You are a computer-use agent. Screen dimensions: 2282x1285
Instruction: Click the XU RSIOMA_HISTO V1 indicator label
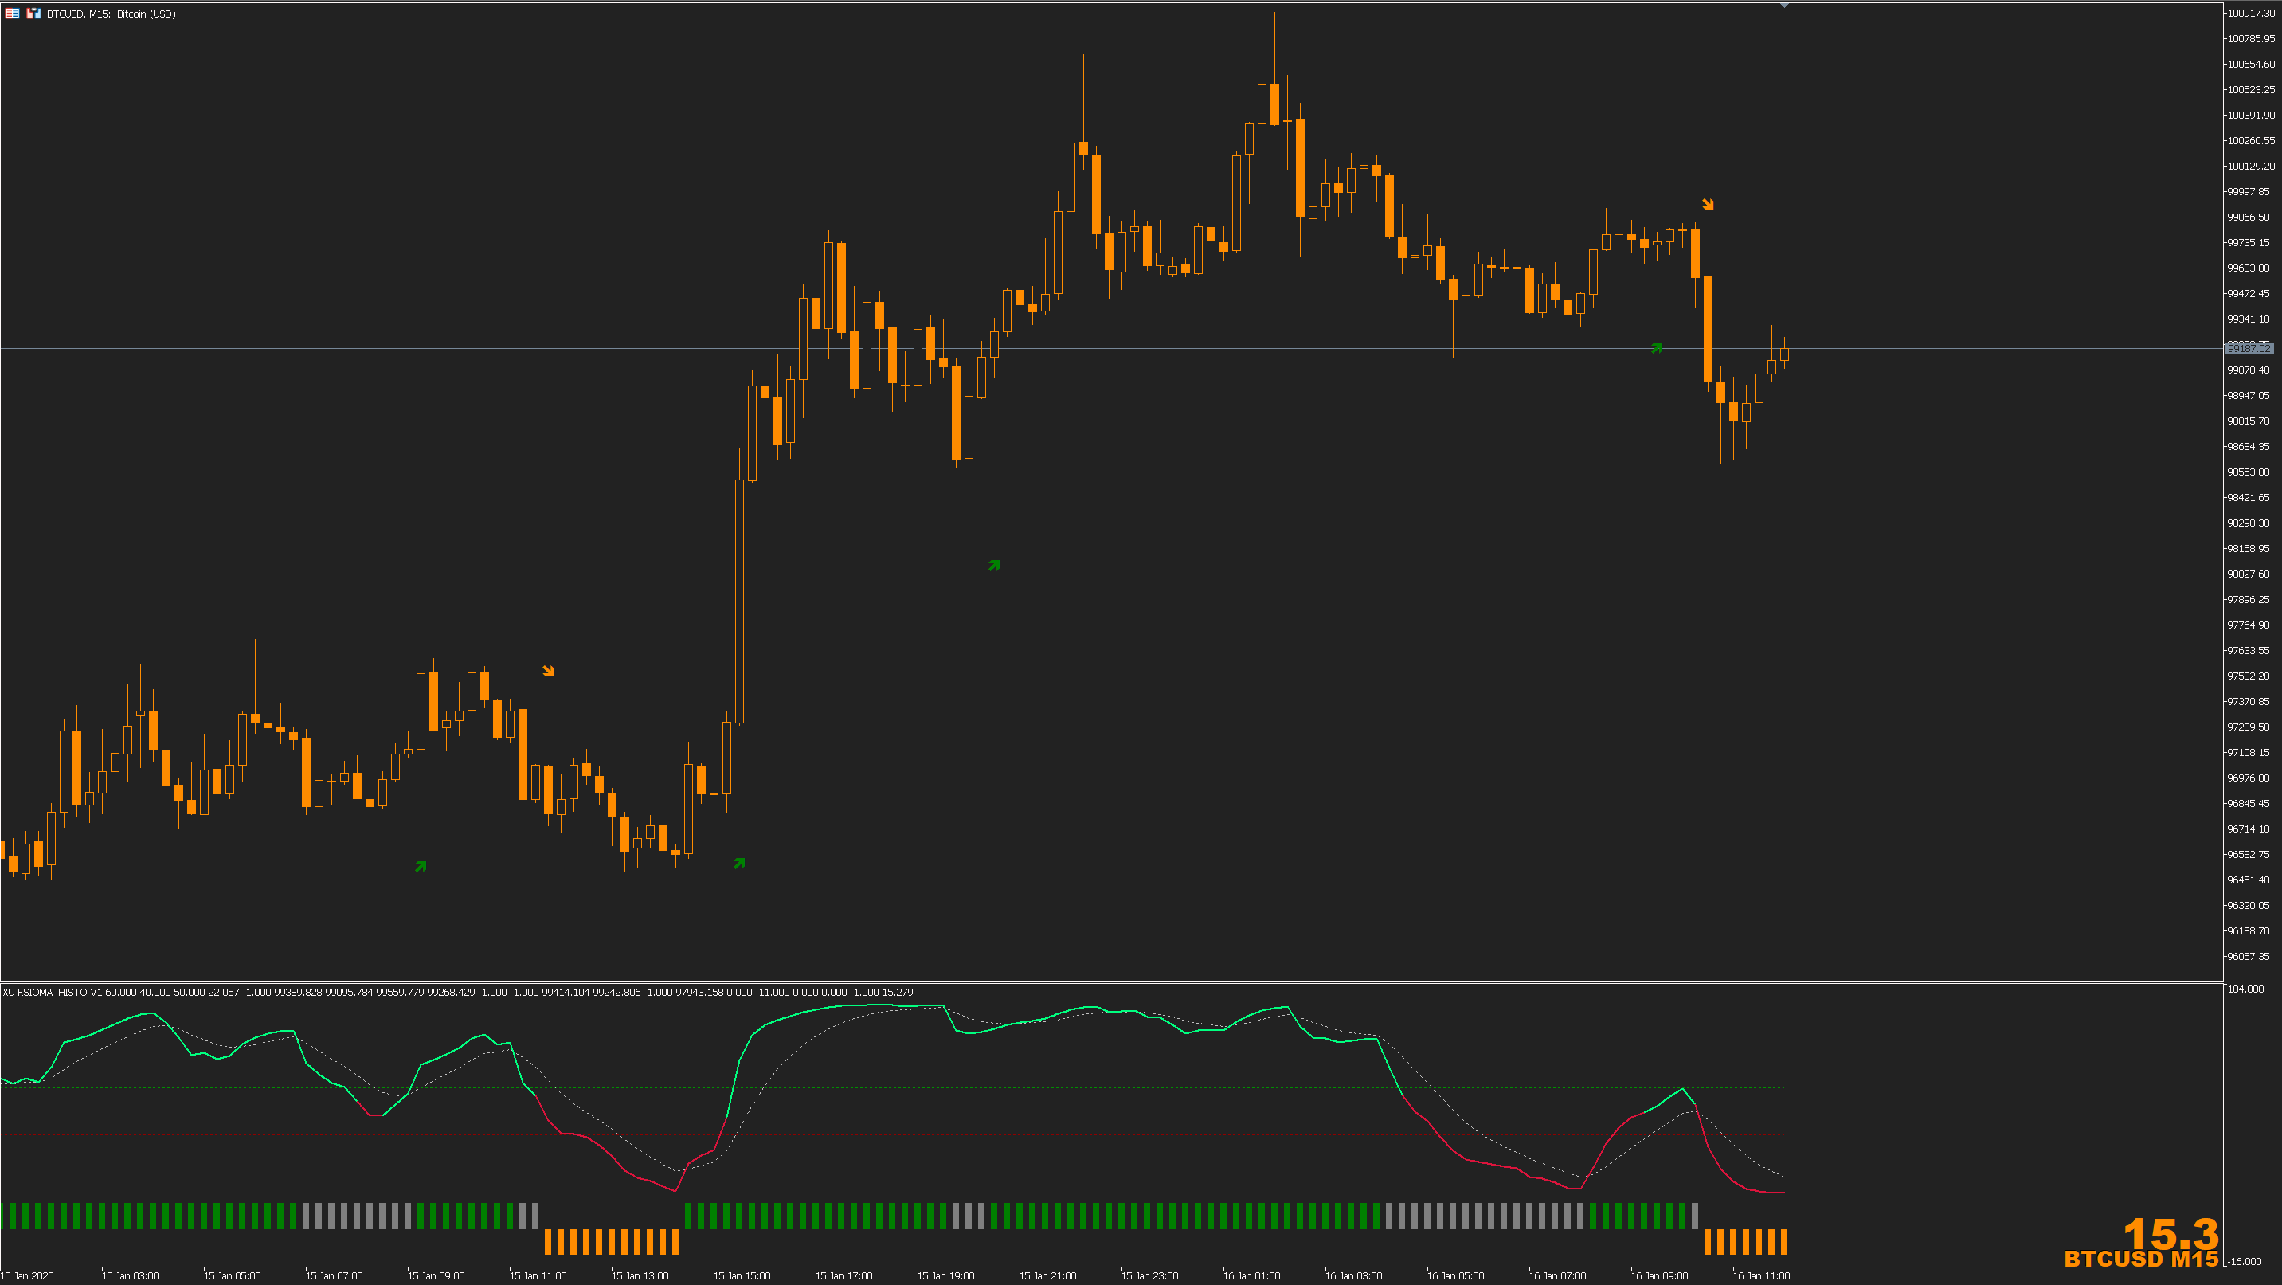(52, 992)
